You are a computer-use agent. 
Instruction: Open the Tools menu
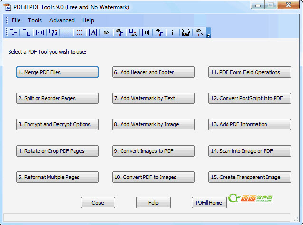pyautogui.click(x=35, y=20)
